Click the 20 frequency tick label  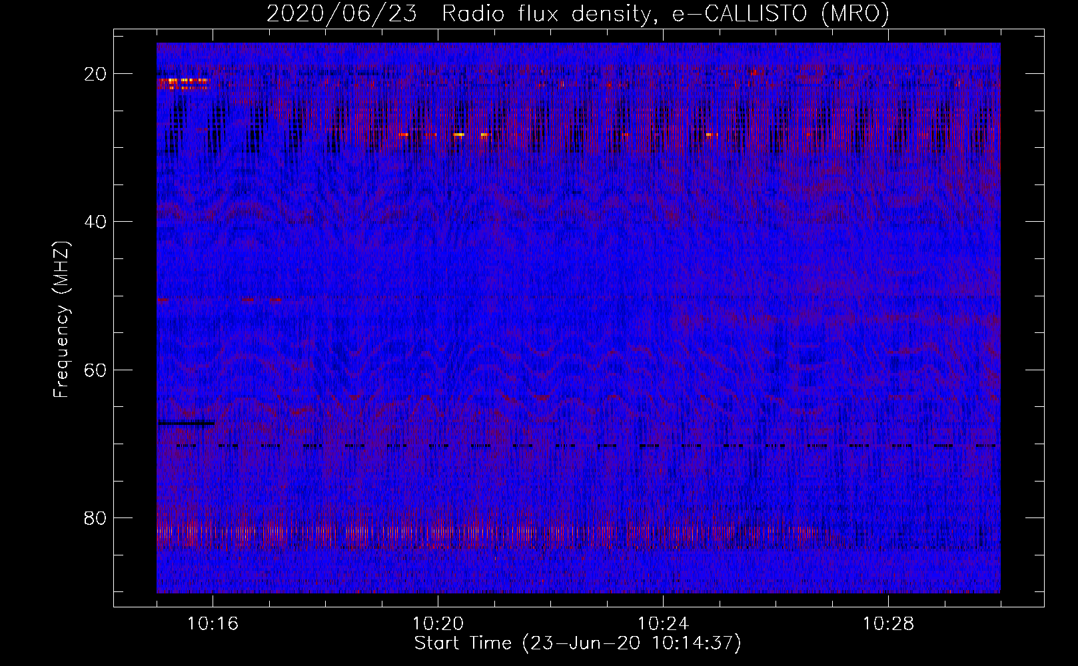(96, 74)
